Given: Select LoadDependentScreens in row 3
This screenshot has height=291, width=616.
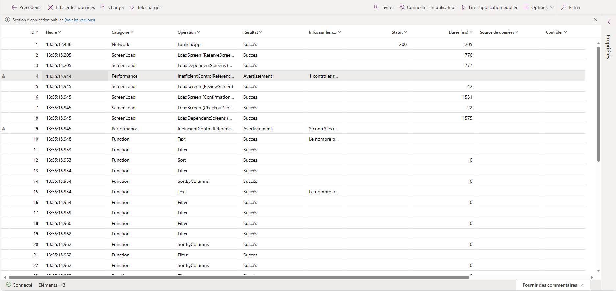Looking at the screenshot, I should [205, 65].
